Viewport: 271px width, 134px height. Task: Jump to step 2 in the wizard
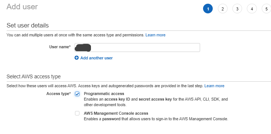(x=223, y=9)
